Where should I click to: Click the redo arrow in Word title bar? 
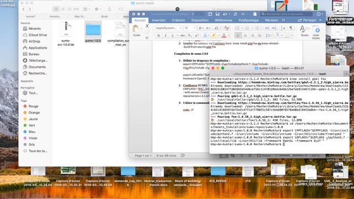coord(235,14)
